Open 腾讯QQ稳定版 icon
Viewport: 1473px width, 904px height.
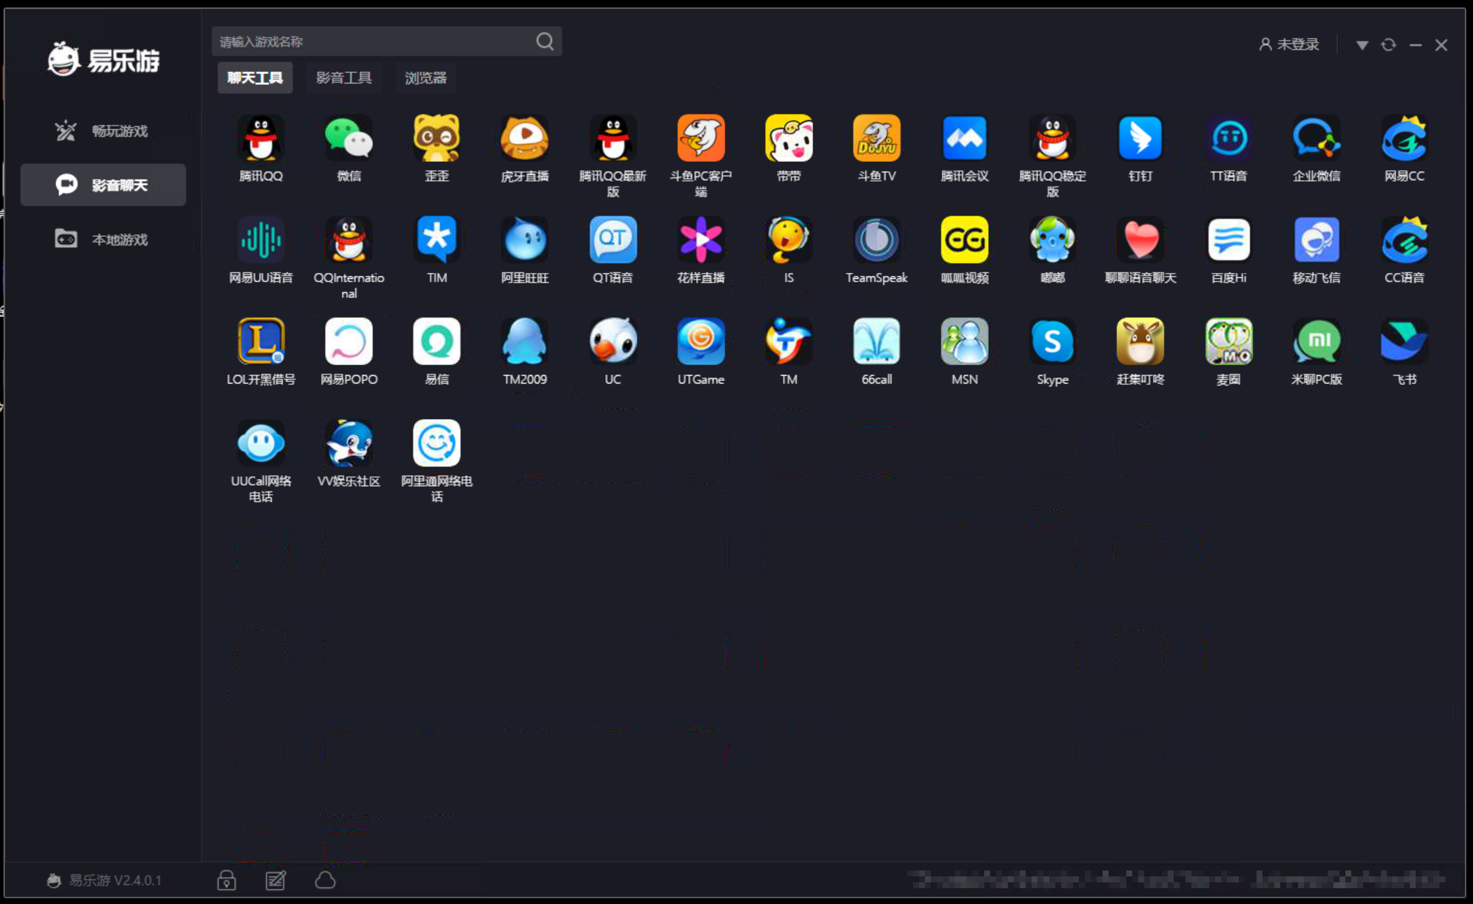[1053, 138]
